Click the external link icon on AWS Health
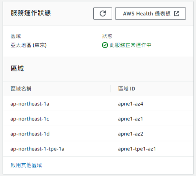Screen dimensions: 196x176 [177, 13]
